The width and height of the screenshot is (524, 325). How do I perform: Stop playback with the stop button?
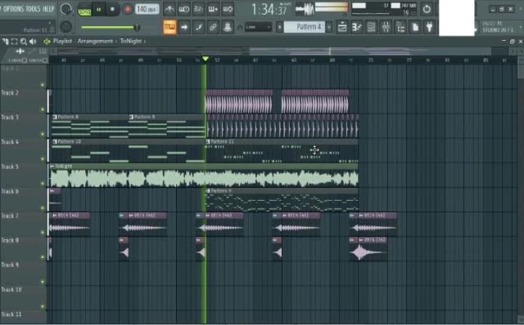click(x=112, y=10)
